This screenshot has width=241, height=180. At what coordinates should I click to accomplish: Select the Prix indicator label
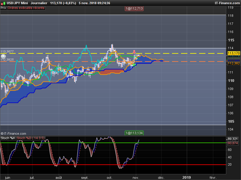tap(3, 8)
